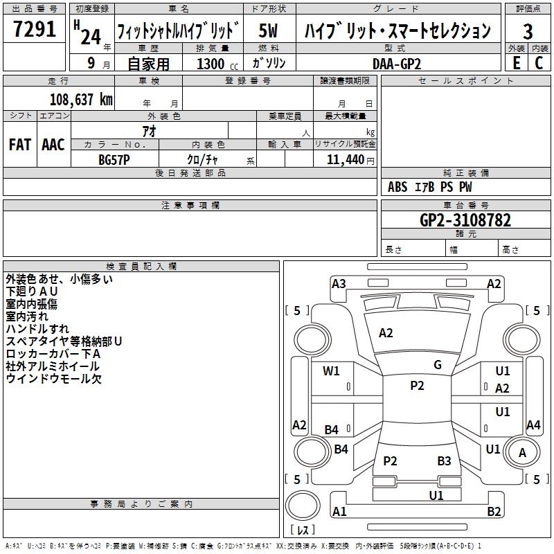Click the A3 mark on front-left bumper corner

pos(339,283)
